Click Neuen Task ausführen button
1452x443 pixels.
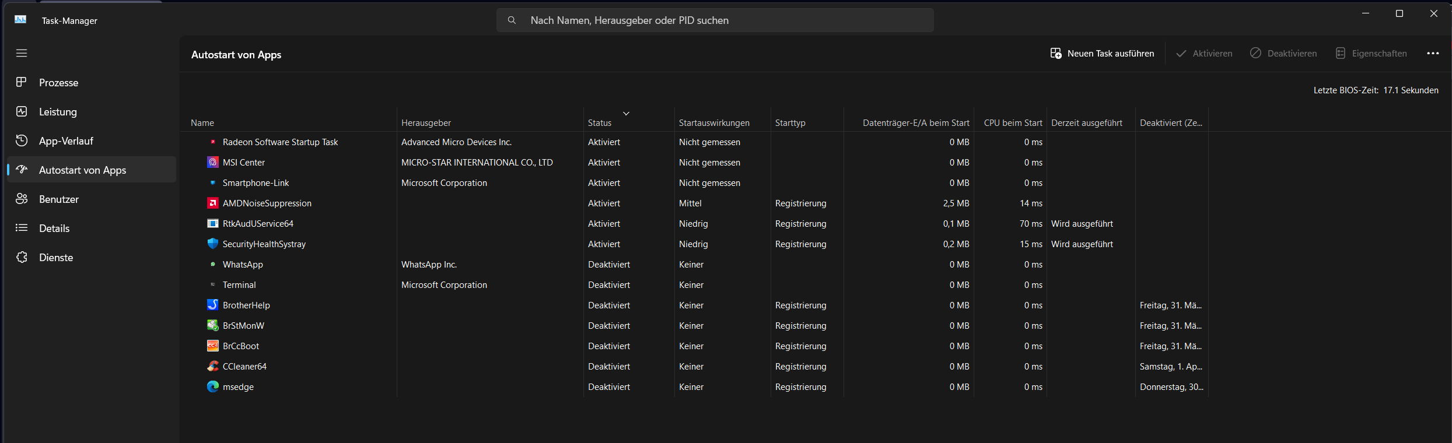tap(1102, 54)
